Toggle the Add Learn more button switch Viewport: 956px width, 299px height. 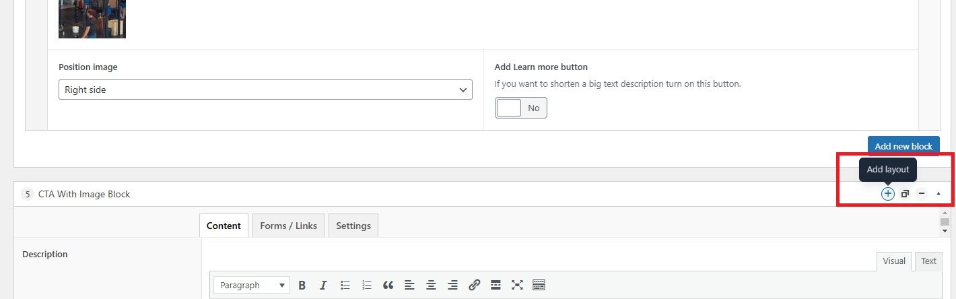tap(520, 108)
